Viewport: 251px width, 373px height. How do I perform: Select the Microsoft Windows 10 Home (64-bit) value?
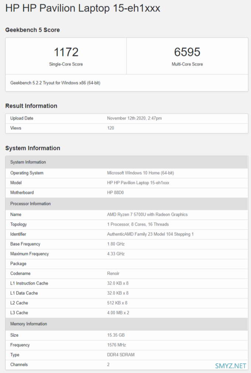point(141,173)
